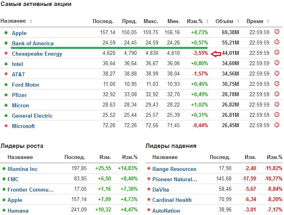Image resolution: width=284 pixels, height=215 pixels.
Task: Click the green arrow beside Illumina Inc
Action: 4,169
